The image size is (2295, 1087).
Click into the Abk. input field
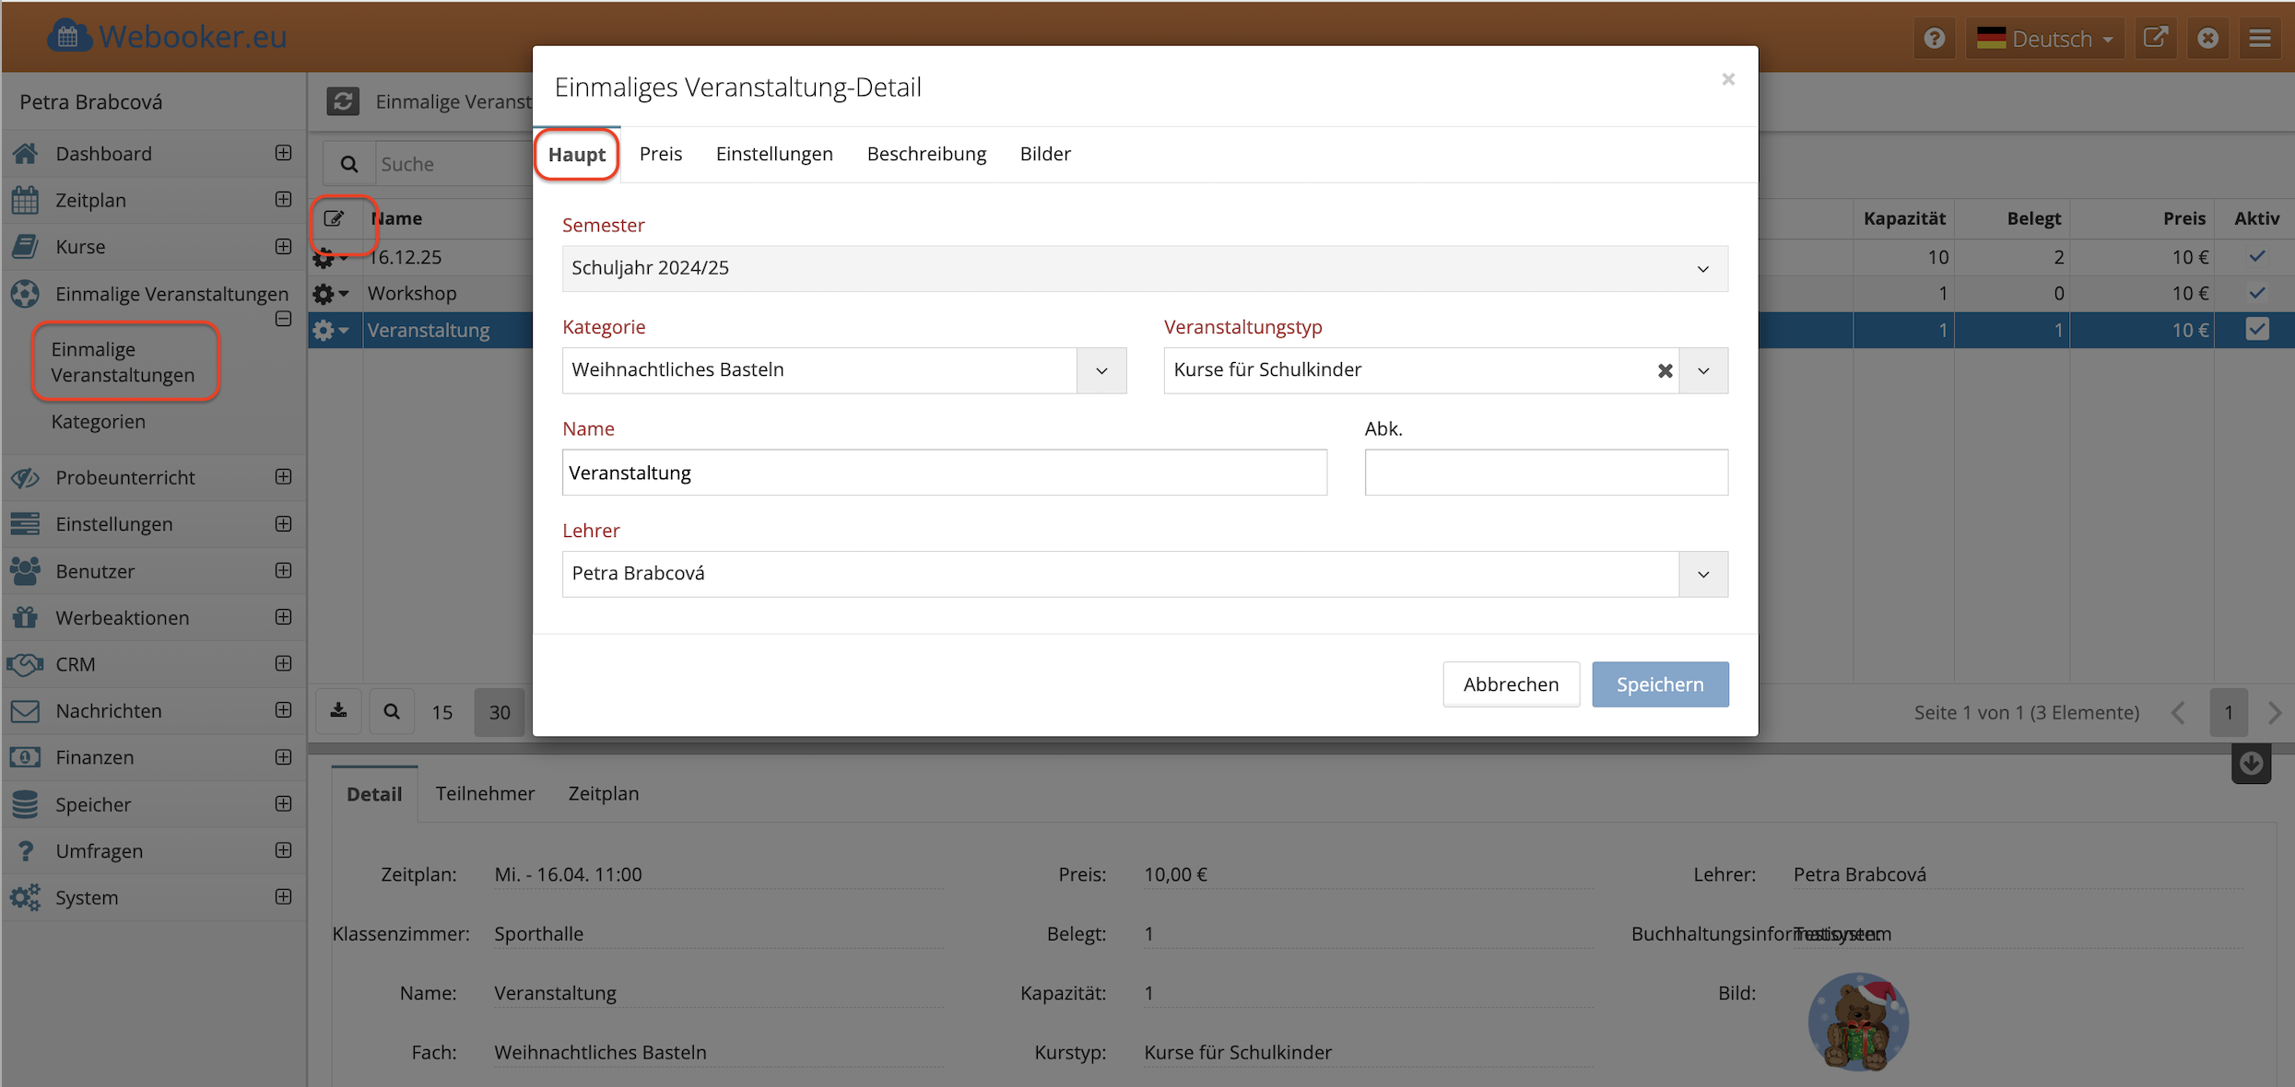[x=1546, y=473]
